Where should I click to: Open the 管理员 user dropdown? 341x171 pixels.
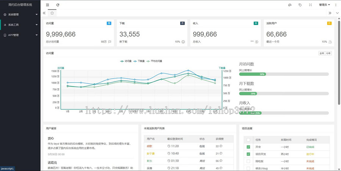click(324, 5)
